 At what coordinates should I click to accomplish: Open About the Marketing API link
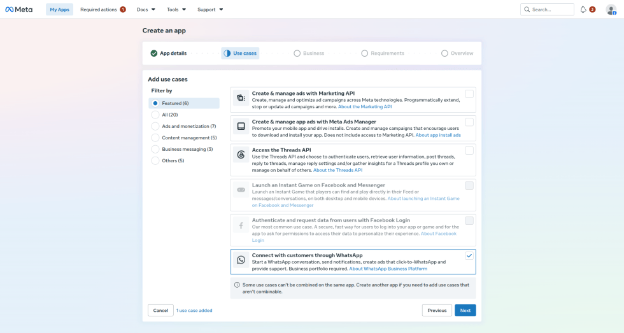365,106
